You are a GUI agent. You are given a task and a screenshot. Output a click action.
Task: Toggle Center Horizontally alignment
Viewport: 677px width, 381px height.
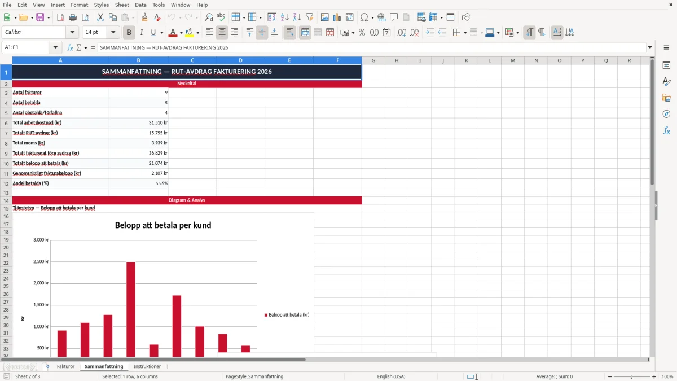tap(222, 33)
